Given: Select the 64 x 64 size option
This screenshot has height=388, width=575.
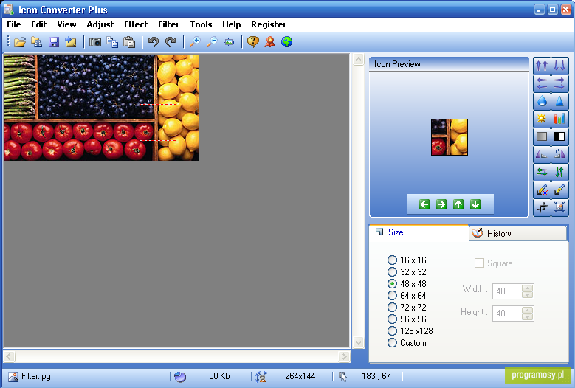Looking at the screenshot, I should pos(407,295).
